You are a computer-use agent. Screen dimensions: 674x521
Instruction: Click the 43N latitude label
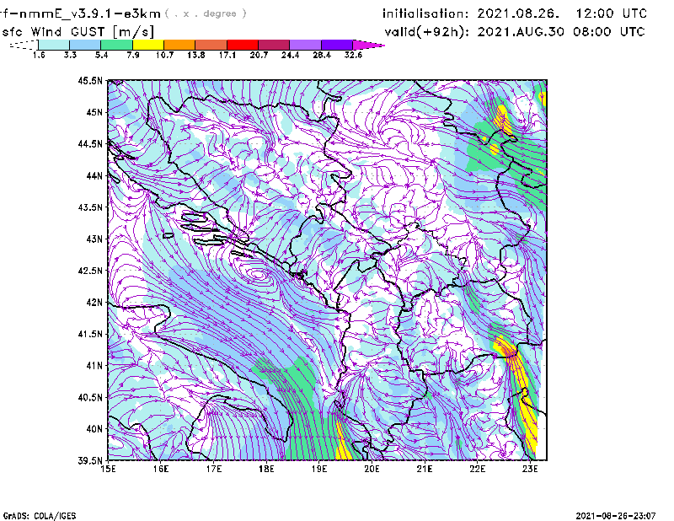click(x=94, y=239)
